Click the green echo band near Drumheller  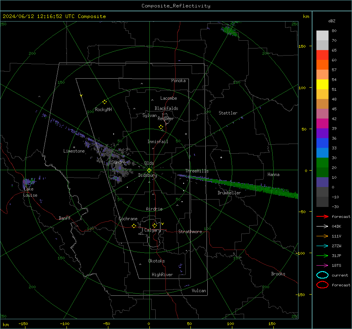tap(238, 185)
